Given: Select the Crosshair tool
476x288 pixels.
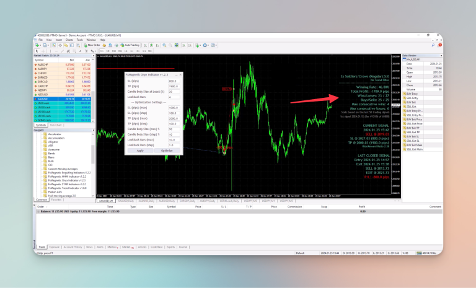Looking at the screenshot, I should point(43,51).
